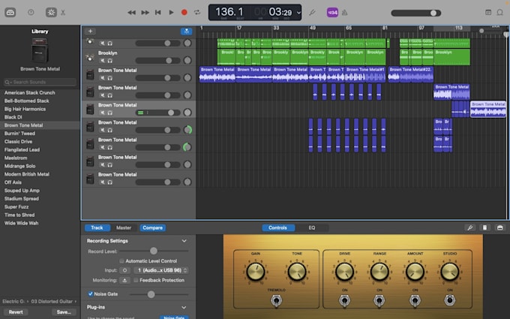Open the Electric G. breadcrumb category
Viewport: 510px width, 319px height.
pos(13,302)
